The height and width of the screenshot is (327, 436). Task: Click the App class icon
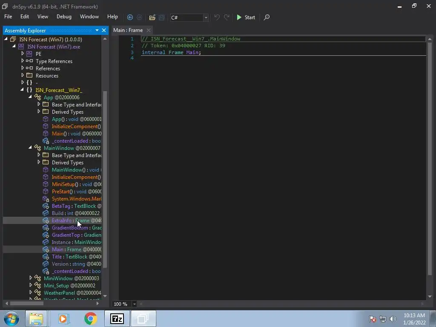tap(37, 97)
